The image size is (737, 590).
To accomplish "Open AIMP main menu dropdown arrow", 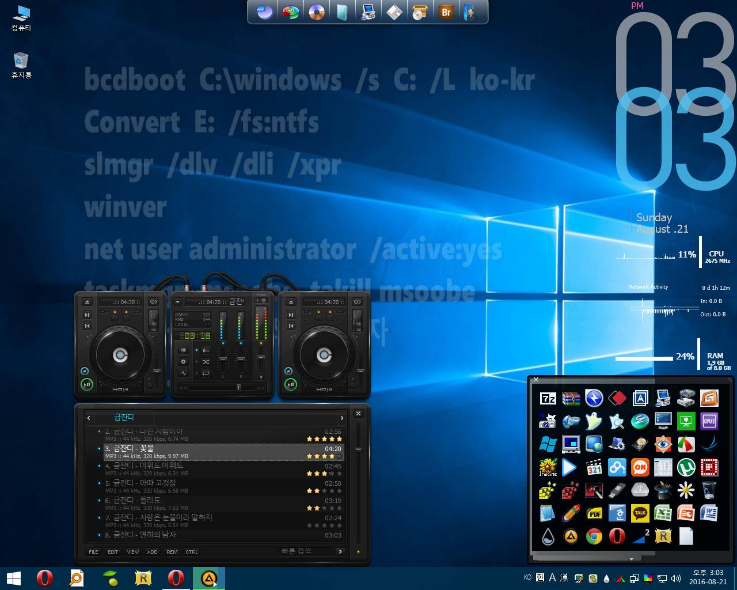I will 178,302.
